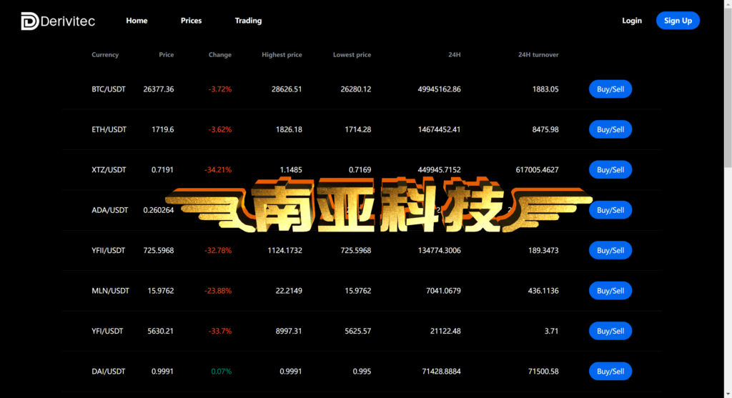Click the green 0.07% change value
This screenshot has height=398, width=732.
tap(222, 372)
